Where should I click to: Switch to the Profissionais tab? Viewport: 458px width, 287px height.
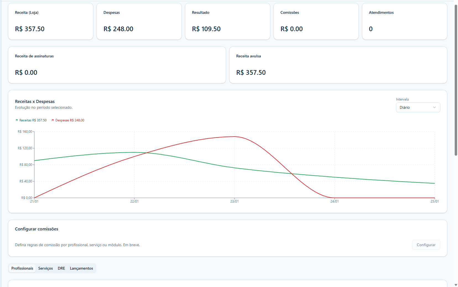pyautogui.click(x=22, y=268)
